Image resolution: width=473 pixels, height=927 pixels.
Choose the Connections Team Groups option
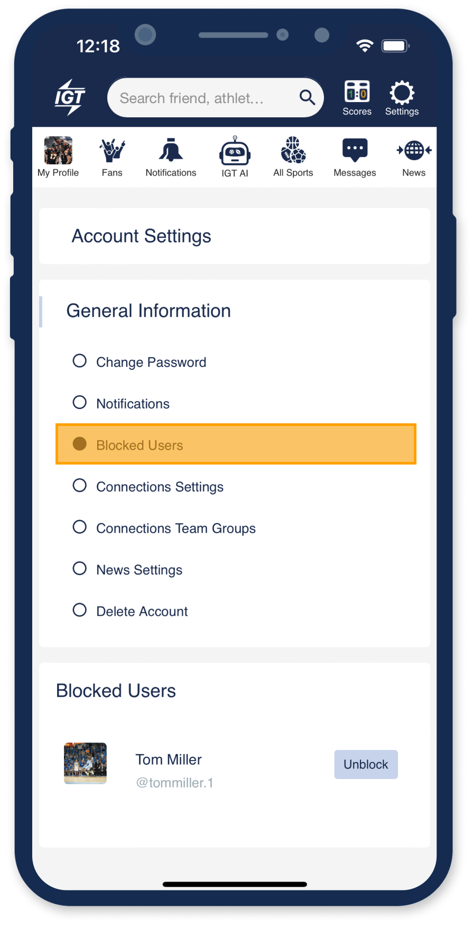pos(164,529)
